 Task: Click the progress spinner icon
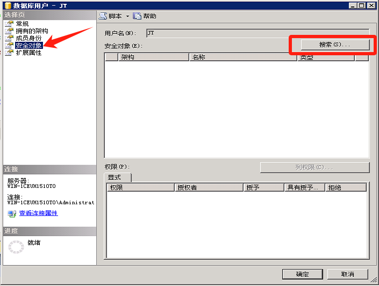pos(16,247)
